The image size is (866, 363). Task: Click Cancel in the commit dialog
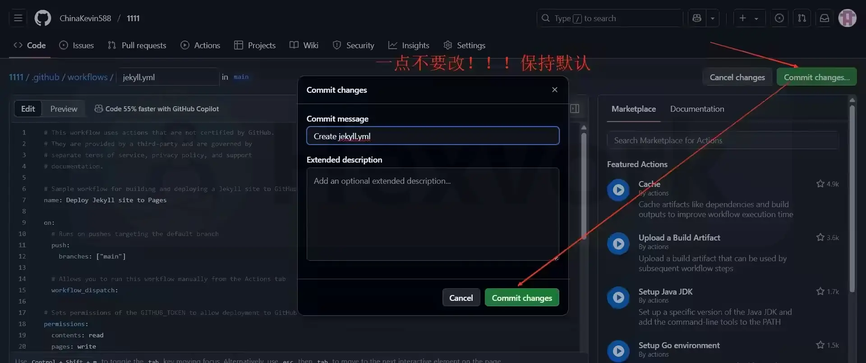[461, 298]
